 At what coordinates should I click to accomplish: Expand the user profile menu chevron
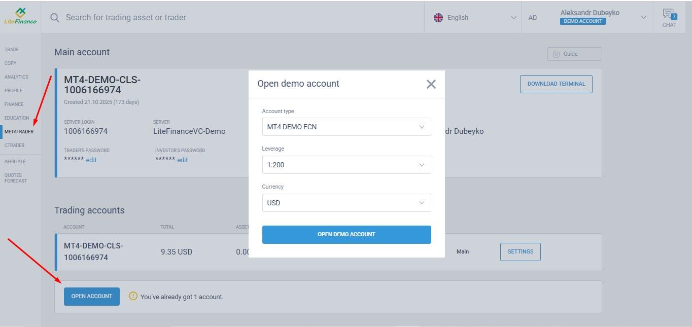pos(644,18)
